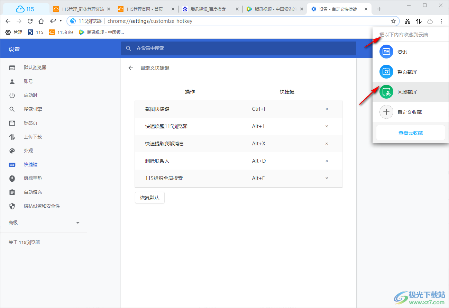Choose 资讯 in cloud collection popup
This screenshot has width=449, height=308.
coord(410,52)
